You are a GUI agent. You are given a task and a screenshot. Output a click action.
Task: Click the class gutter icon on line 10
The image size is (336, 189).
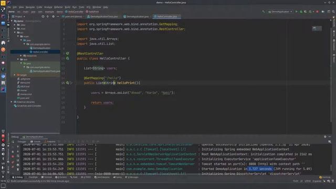(68, 58)
